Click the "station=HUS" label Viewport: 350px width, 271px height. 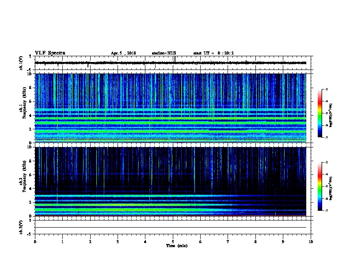tap(164, 53)
